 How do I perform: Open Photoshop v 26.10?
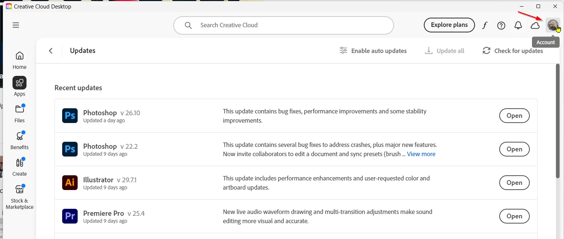(514, 116)
